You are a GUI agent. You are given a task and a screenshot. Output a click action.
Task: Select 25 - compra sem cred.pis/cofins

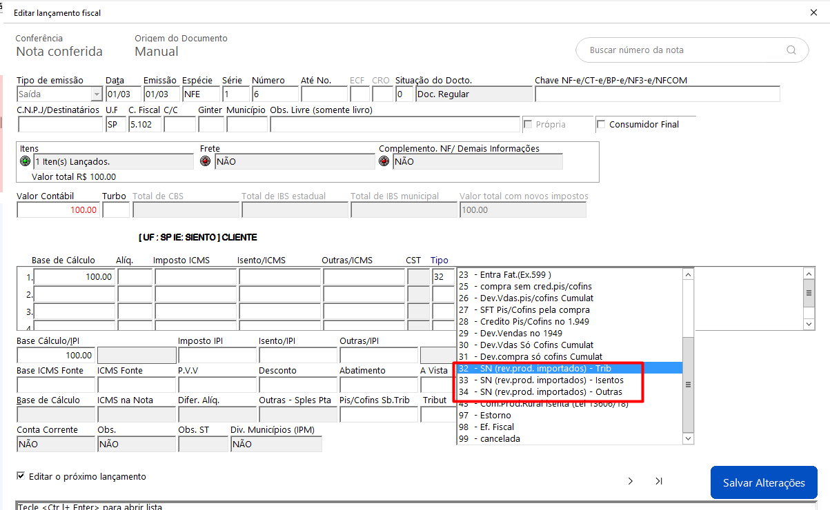(570, 286)
